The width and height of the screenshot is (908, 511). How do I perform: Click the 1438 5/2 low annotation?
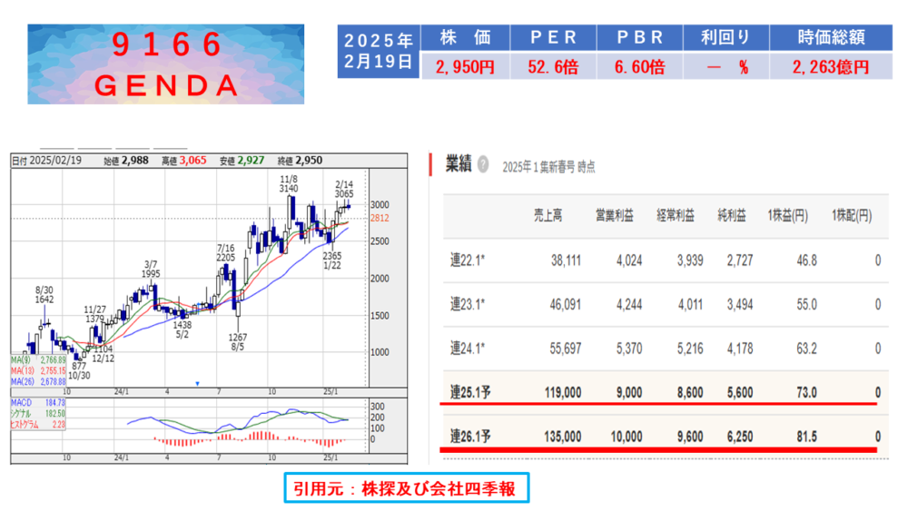pyautogui.click(x=182, y=329)
